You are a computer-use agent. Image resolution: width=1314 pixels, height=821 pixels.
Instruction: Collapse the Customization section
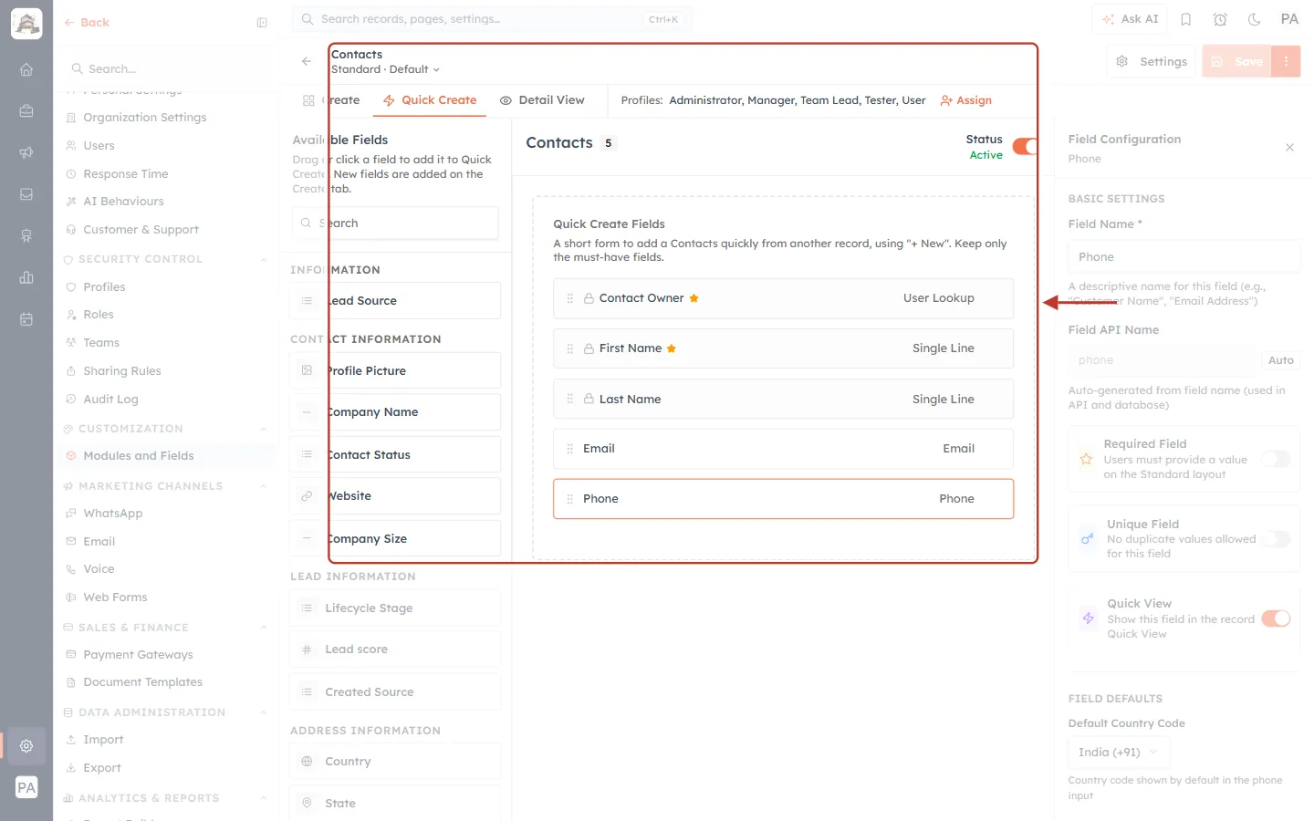(x=264, y=429)
